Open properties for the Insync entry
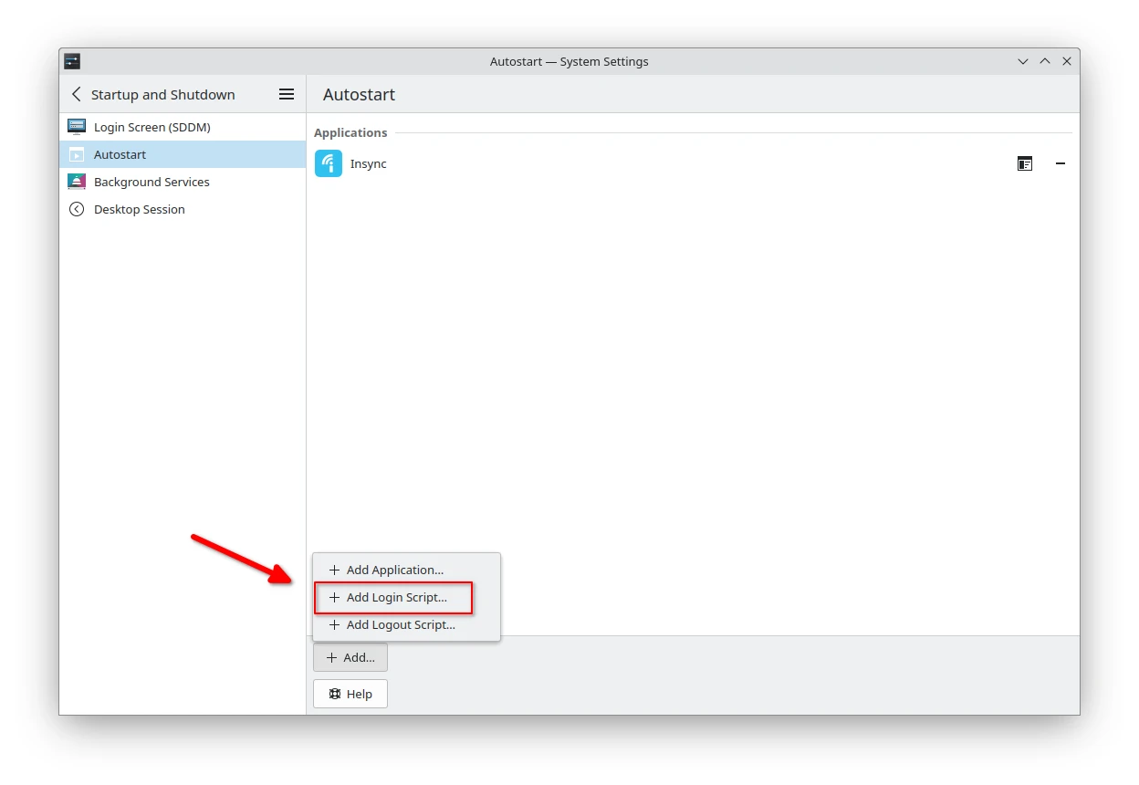The height and width of the screenshot is (785, 1139). tap(1025, 163)
